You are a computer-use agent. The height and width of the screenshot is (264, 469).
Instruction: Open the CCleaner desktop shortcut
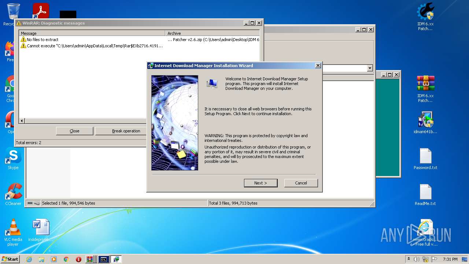tap(13, 194)
